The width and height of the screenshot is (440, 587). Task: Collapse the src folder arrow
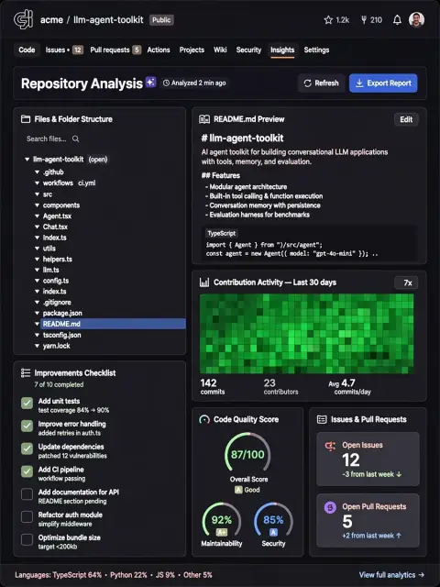[x=37, y=194]
